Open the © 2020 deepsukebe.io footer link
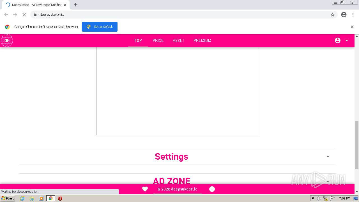Screen dimensions: 359x202 click(177, 189)
